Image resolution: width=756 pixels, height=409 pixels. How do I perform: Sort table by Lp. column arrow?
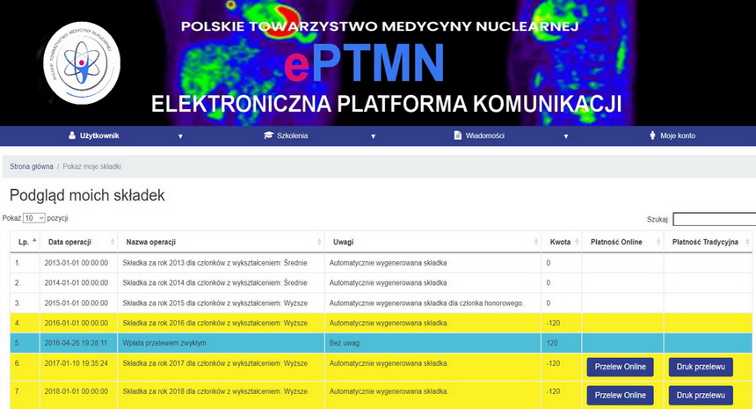34,240
